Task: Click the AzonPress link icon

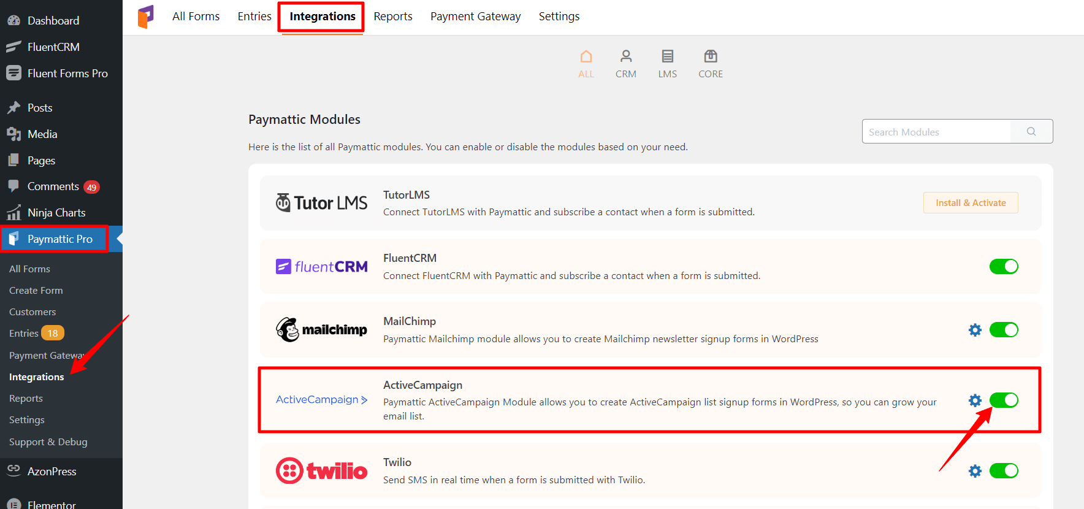Action: [x=13, y=470]
